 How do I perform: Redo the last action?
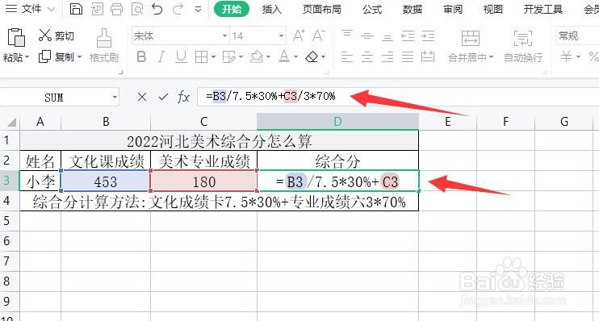178,9
